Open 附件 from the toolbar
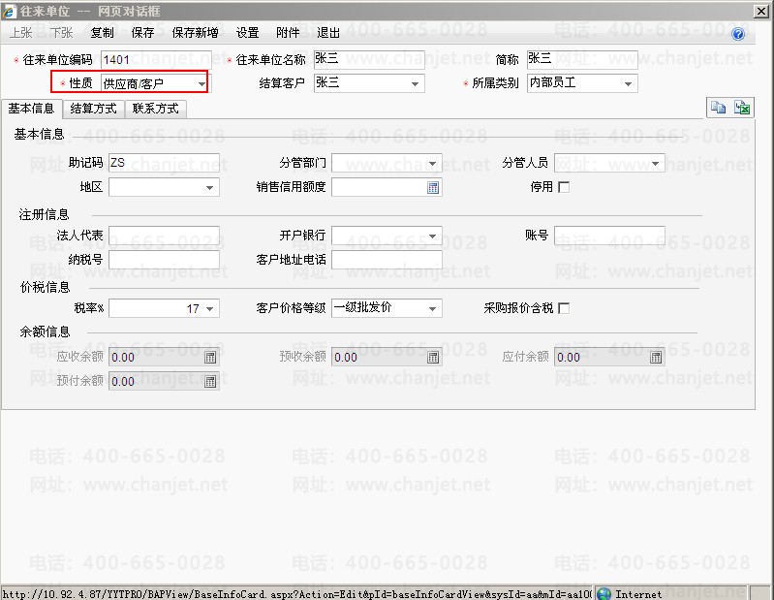 tap(288, 33)
